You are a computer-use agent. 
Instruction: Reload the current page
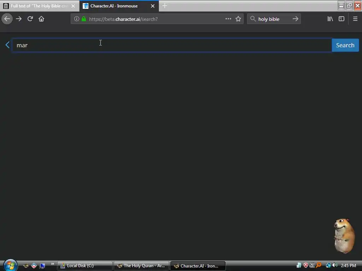tap(30, 19)
